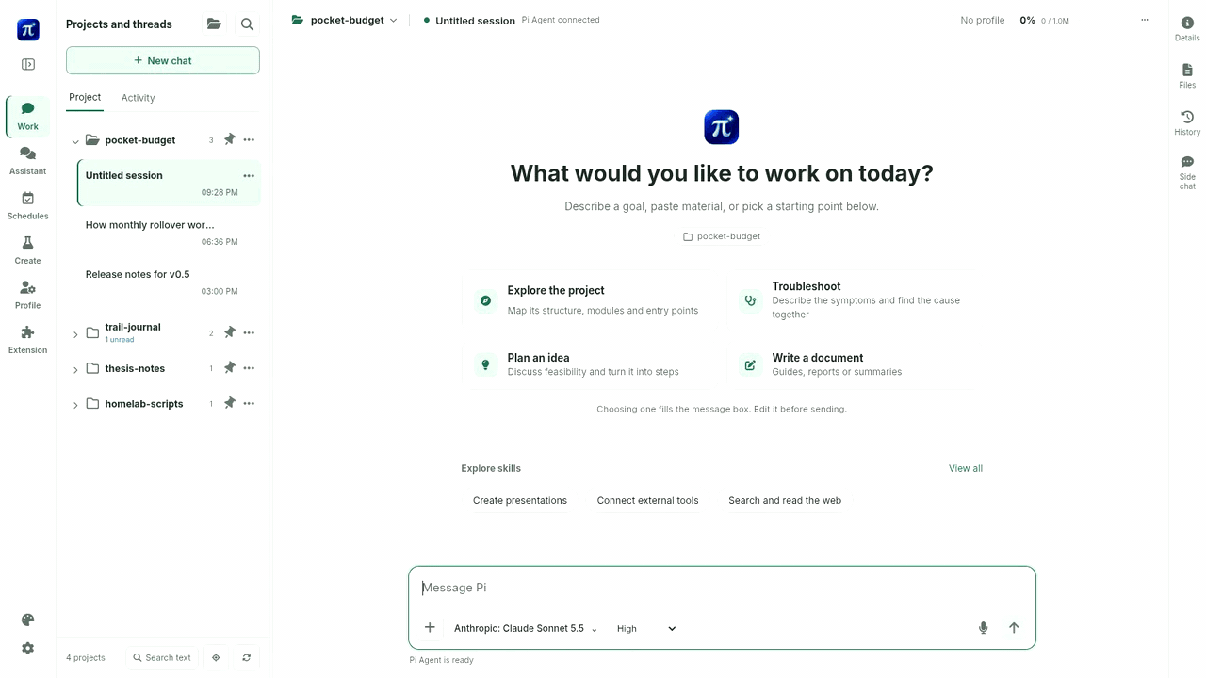Open homelab-scripts more options menu
This screenshot has height=678, width=1206.
pos(249,403)
